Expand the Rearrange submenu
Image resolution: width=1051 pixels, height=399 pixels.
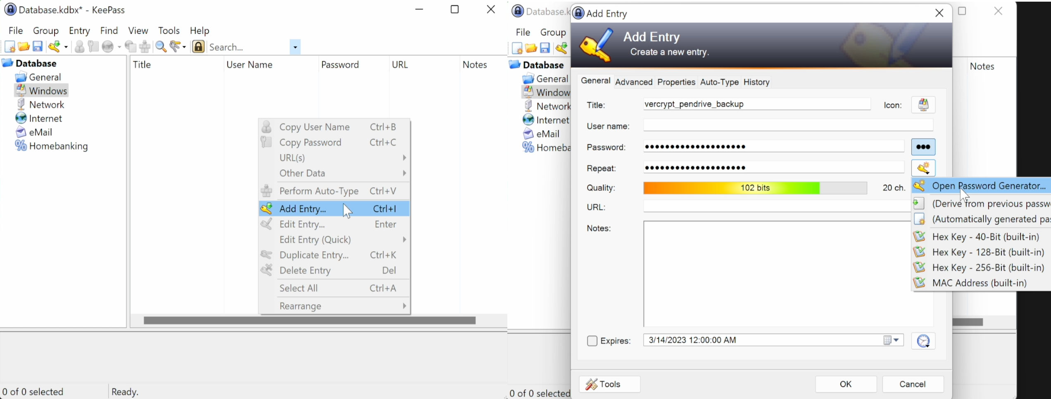(335, 306)
